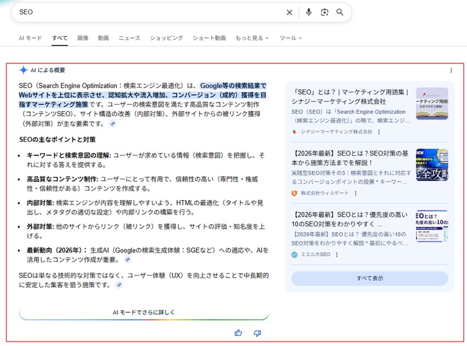Screen dimensions: 467x346
Task: Give thumbs down to the AI overview
Action: pos(257,333)
